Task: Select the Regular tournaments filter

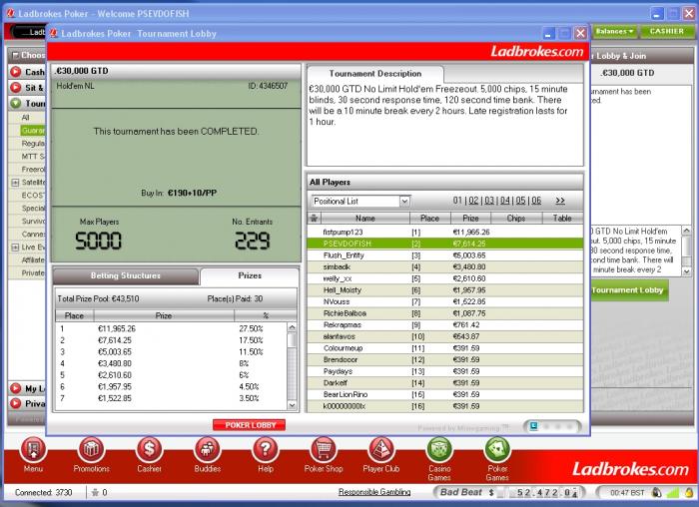Action: tap(33, 143)
